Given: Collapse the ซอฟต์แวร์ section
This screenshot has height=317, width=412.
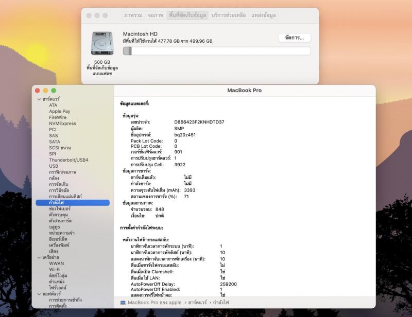Looking at the screenshot, I should 39,294.
